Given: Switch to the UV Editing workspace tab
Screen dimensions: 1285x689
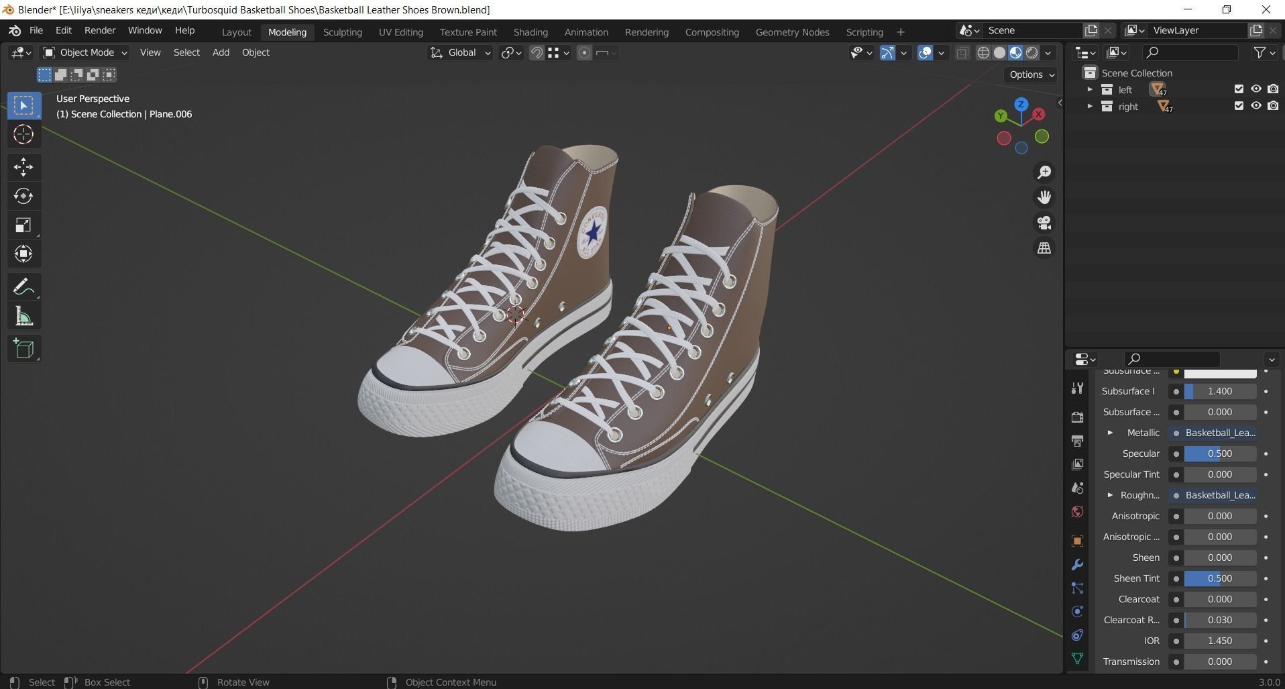Looking at the screenshot, I should tap(400, 32).
